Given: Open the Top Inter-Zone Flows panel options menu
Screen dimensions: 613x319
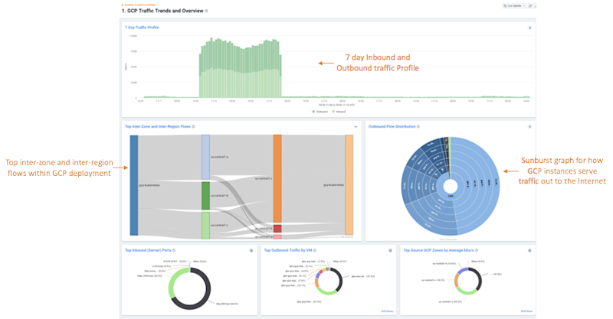Looking at the screenshot, I should pos(356,127).
